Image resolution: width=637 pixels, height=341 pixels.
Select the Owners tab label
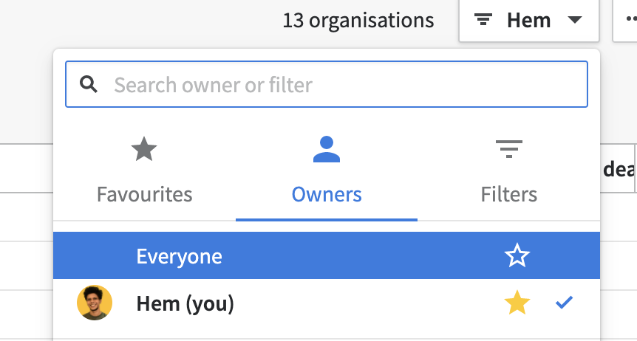[327, 194]
